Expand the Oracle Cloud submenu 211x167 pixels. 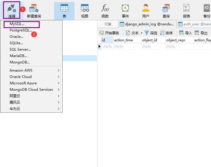pyautogui.click(x=31, y=77)
